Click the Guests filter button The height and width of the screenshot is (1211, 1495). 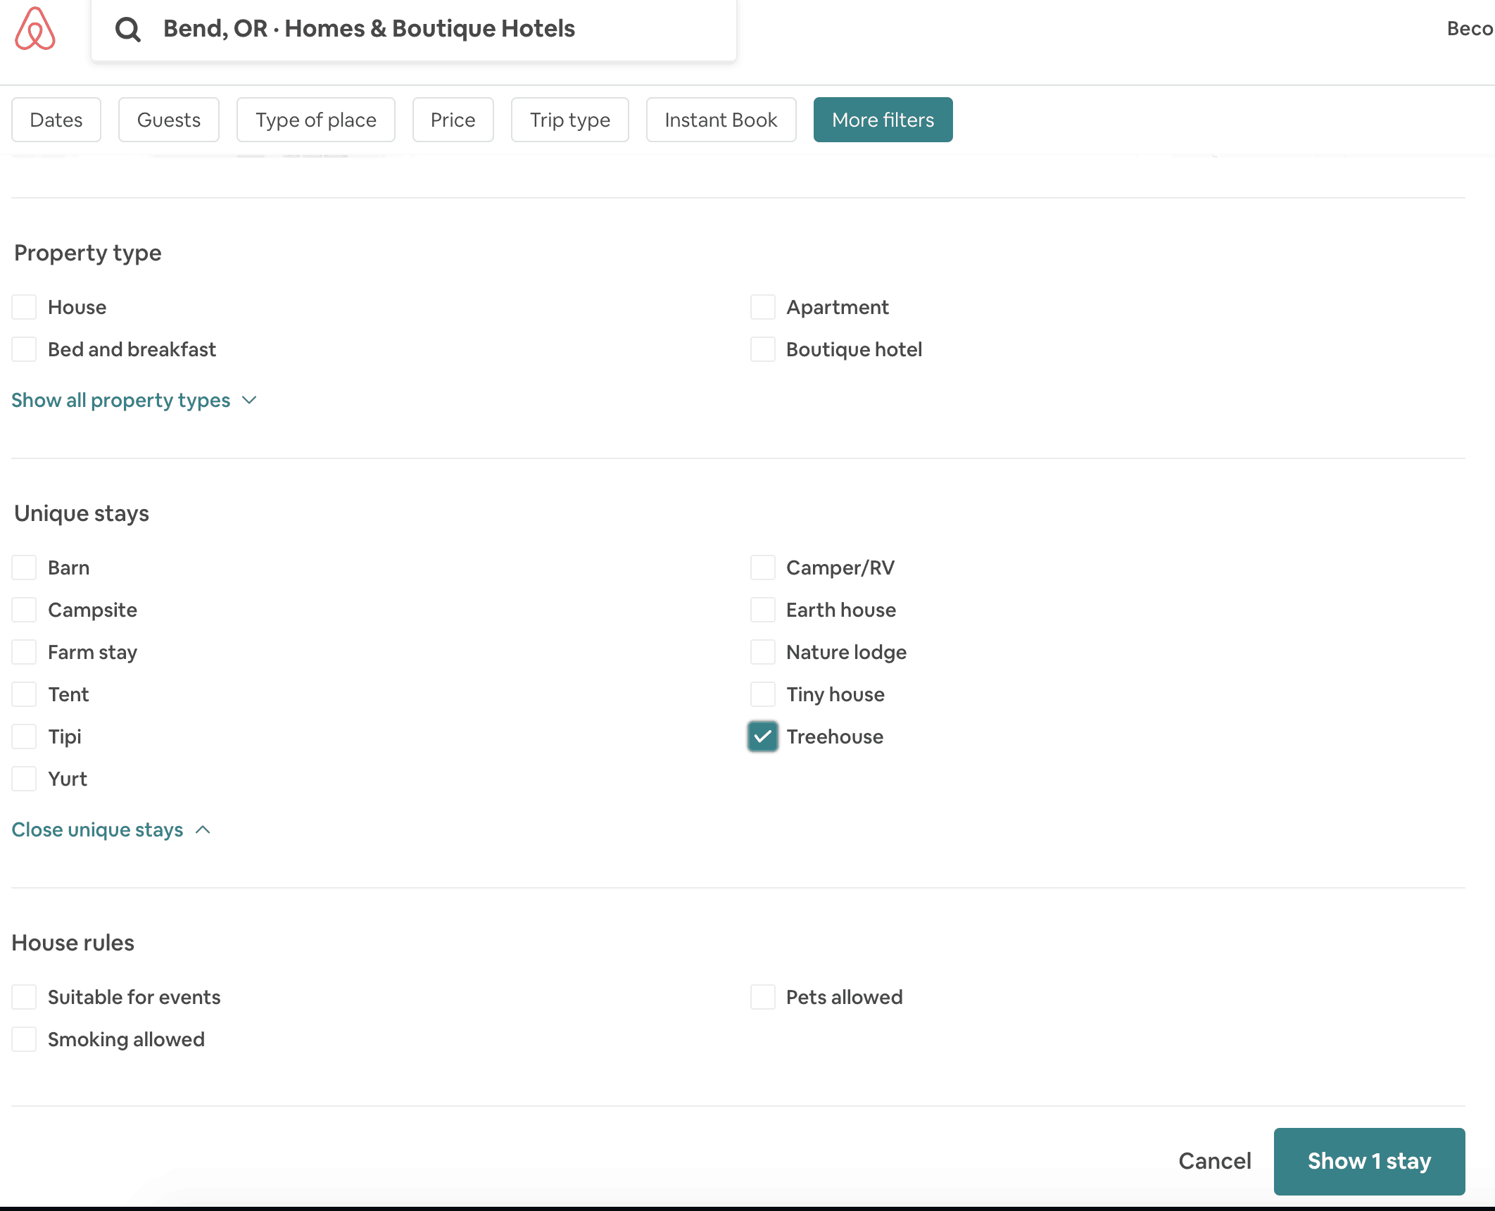tap(168, 120)
